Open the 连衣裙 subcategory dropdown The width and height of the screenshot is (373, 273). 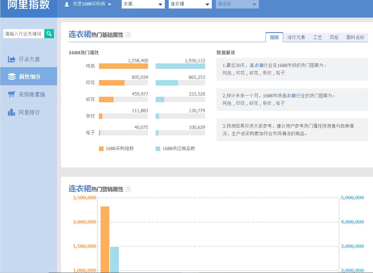point(190,4)
